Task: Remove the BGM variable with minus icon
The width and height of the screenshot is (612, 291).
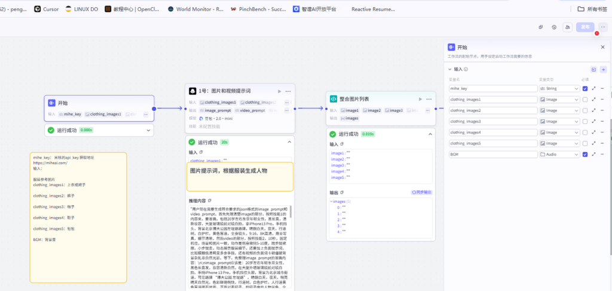Action: click(602, 154)
